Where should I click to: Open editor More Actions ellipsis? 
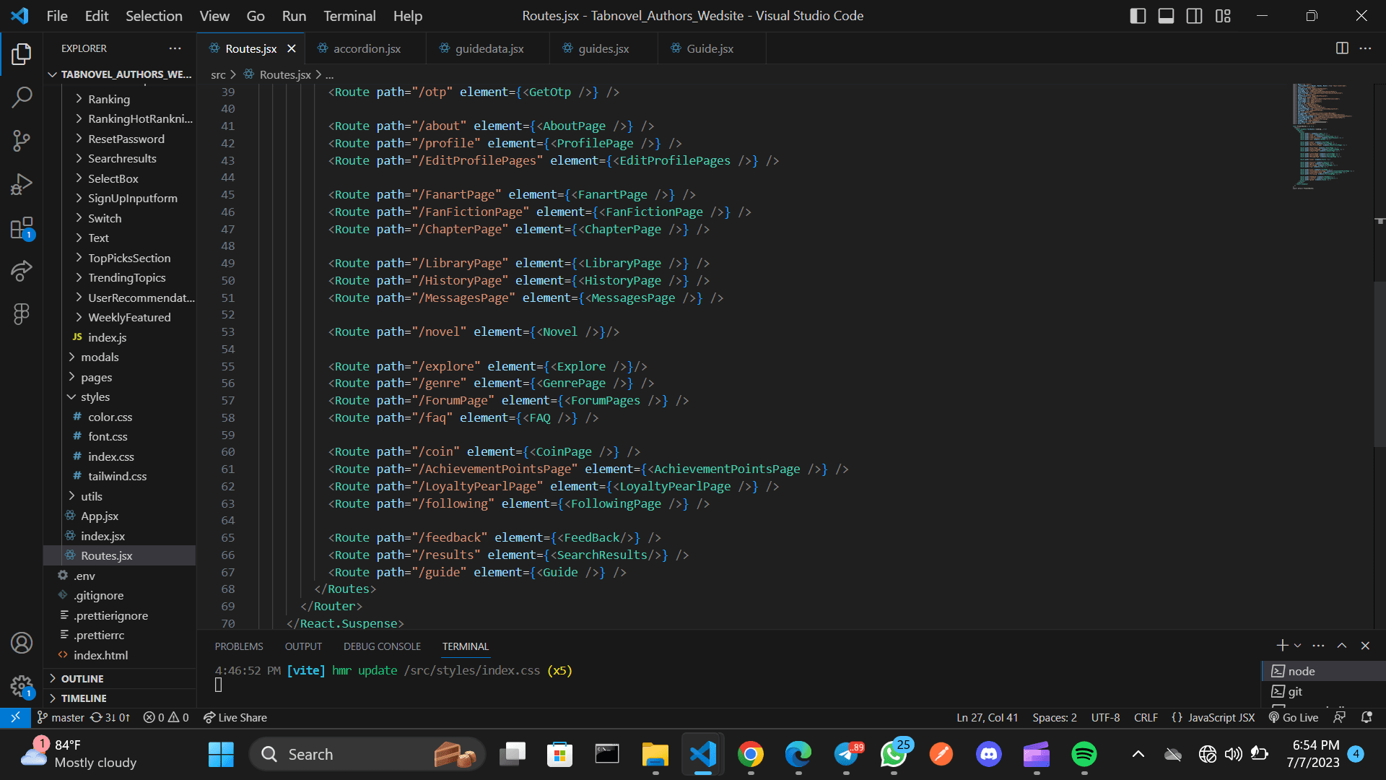[x=1365, y=48]
